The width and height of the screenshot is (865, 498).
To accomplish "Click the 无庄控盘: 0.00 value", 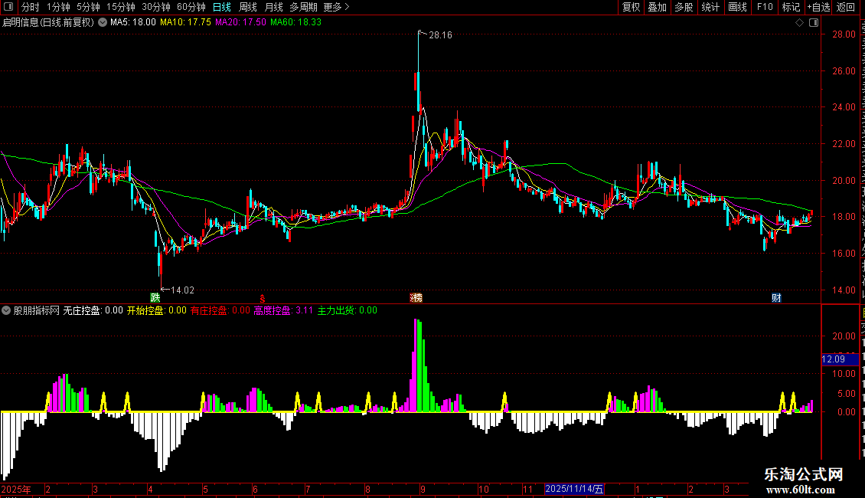I will click(x=93, y=310).
